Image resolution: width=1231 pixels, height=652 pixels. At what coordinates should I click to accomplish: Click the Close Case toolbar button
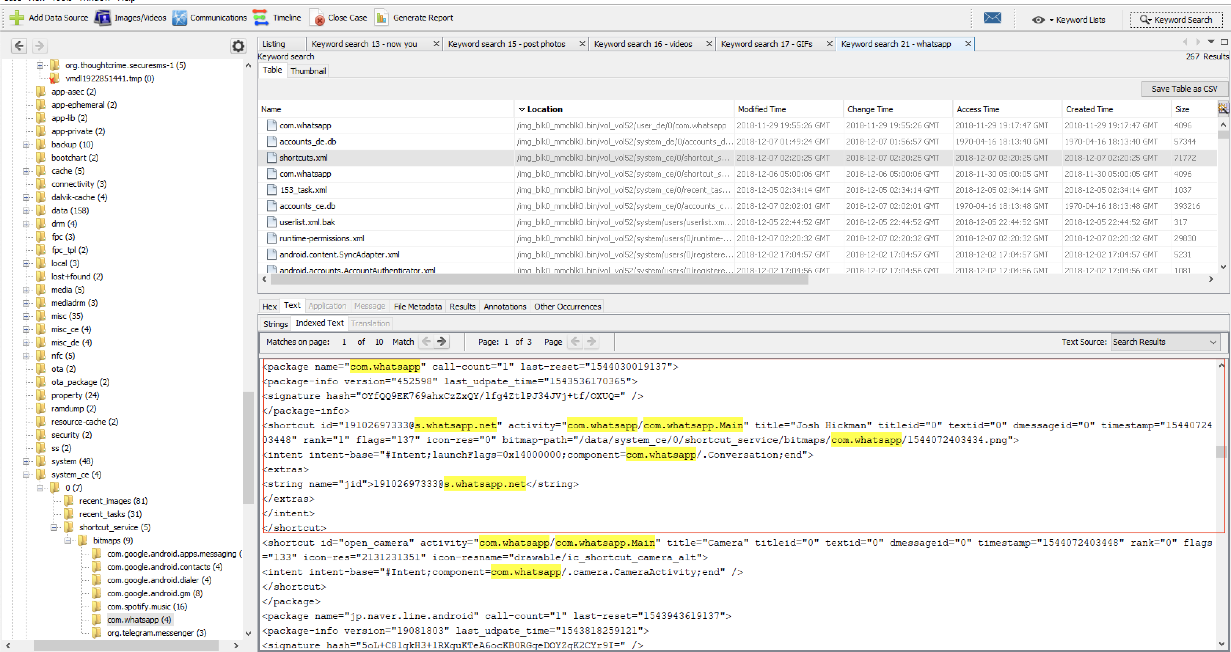(x=339, y=18)
